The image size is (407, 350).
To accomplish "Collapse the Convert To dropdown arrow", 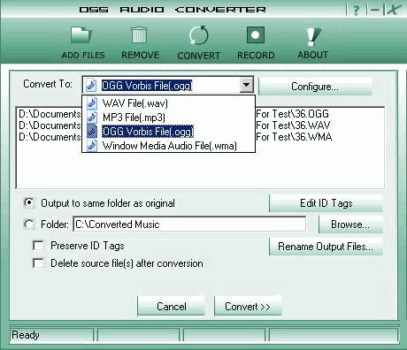I will [247, 85].
